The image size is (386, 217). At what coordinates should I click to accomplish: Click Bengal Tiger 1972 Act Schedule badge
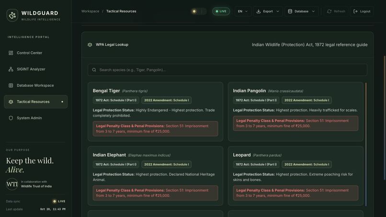(116, 100)
